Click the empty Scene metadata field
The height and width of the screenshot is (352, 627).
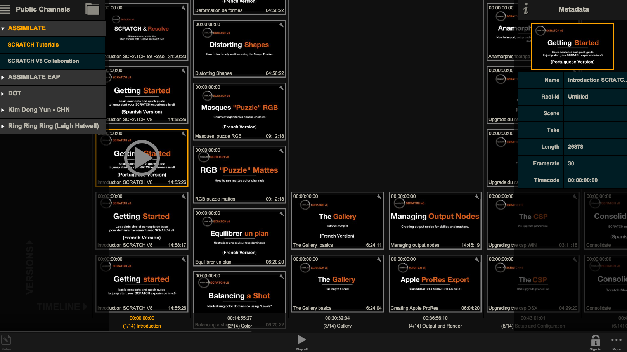[x=596, y=114]
